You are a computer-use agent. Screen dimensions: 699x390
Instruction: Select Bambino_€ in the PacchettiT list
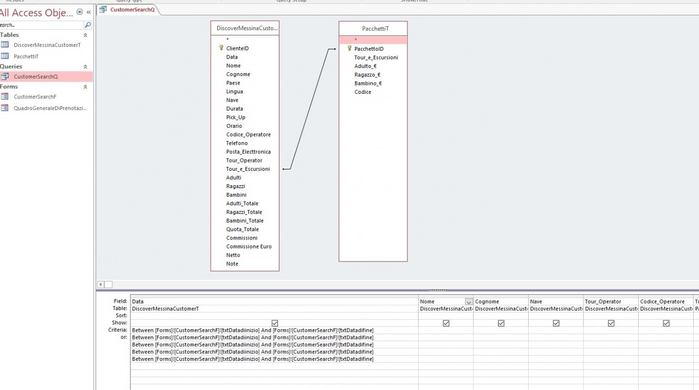tap(368, 83)
